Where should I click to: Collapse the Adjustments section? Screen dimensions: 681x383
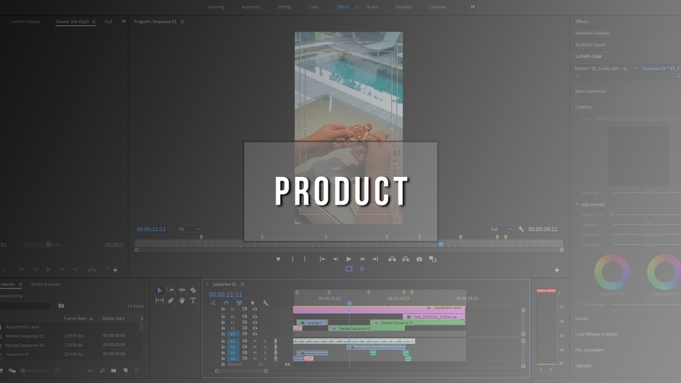click(577, 204)
